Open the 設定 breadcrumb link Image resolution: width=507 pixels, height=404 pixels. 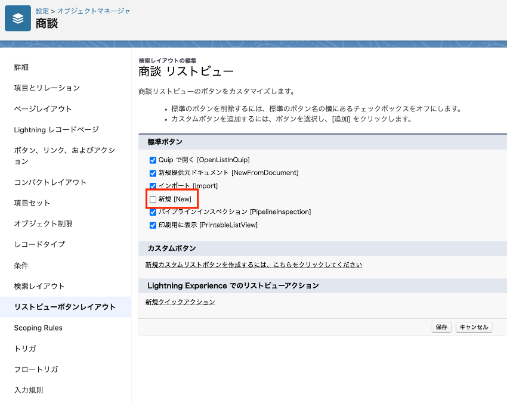pyautogui.click(x=42, y=11)
